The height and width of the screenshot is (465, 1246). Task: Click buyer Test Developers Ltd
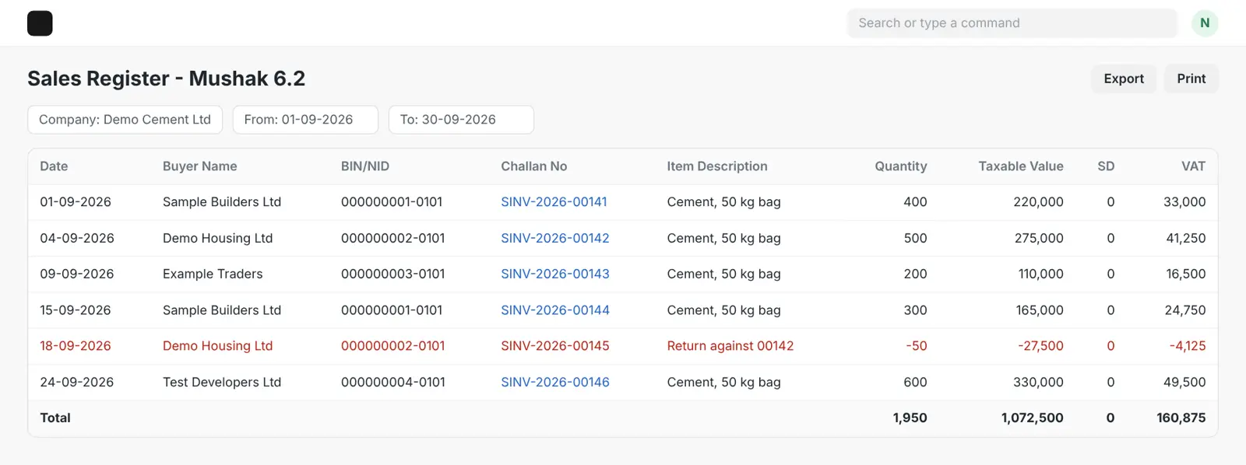(222, 382)
